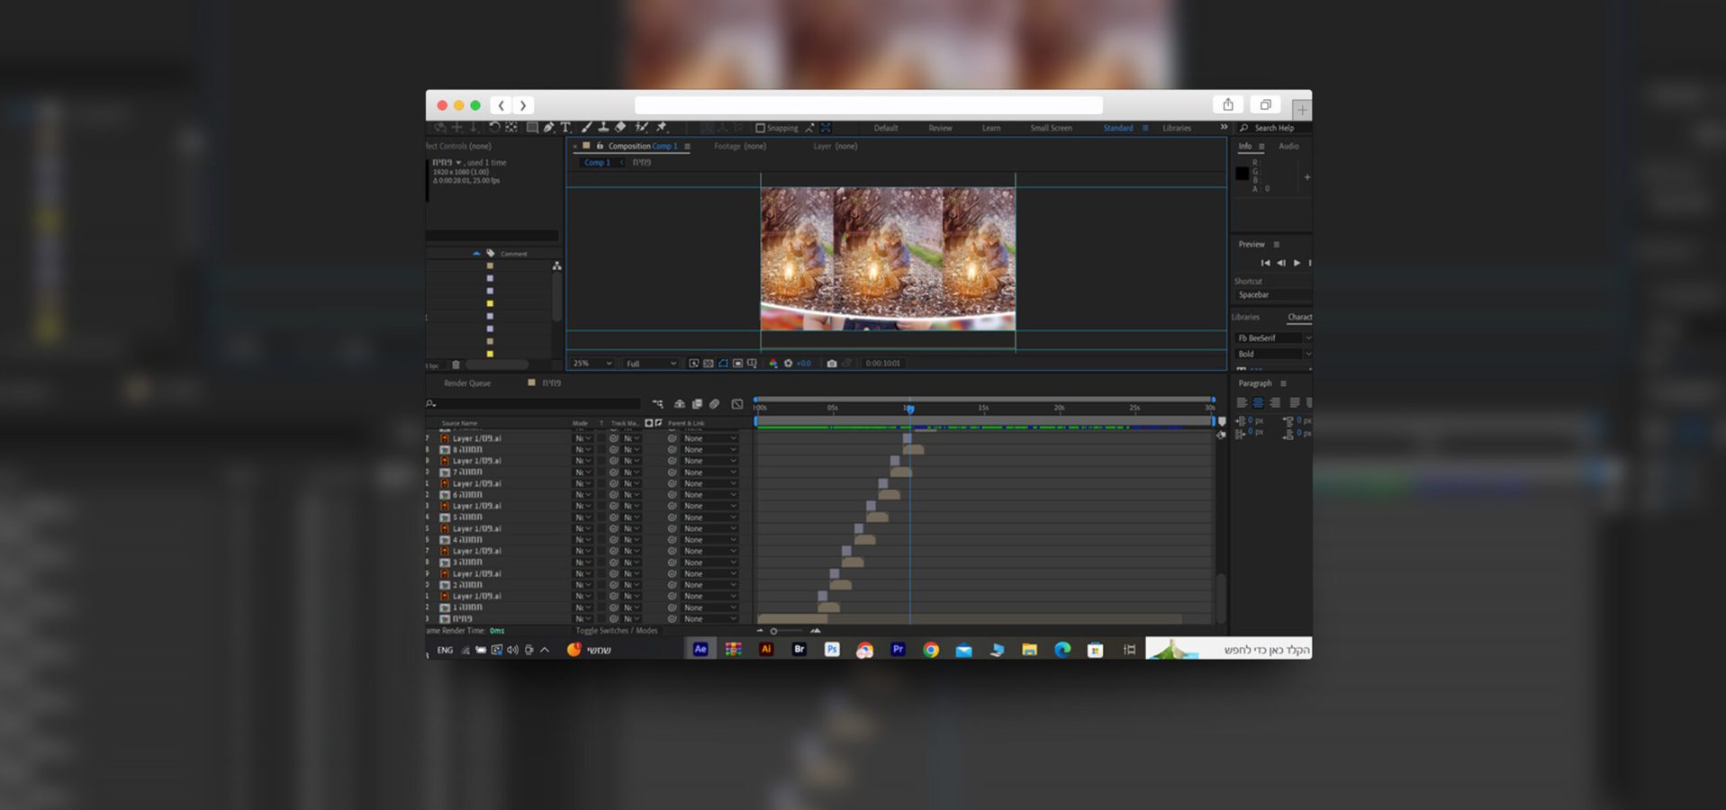Open the Full resolution dropdown

(651, 364)
